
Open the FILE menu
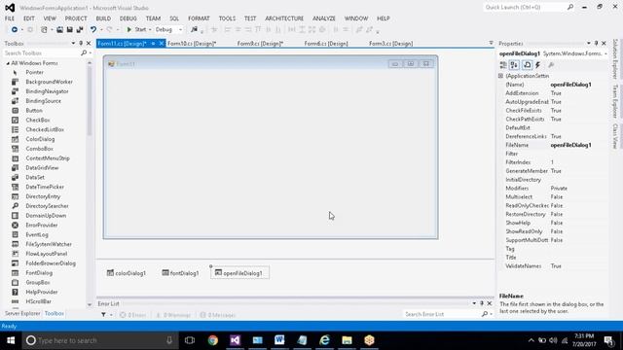coord(10,18)
